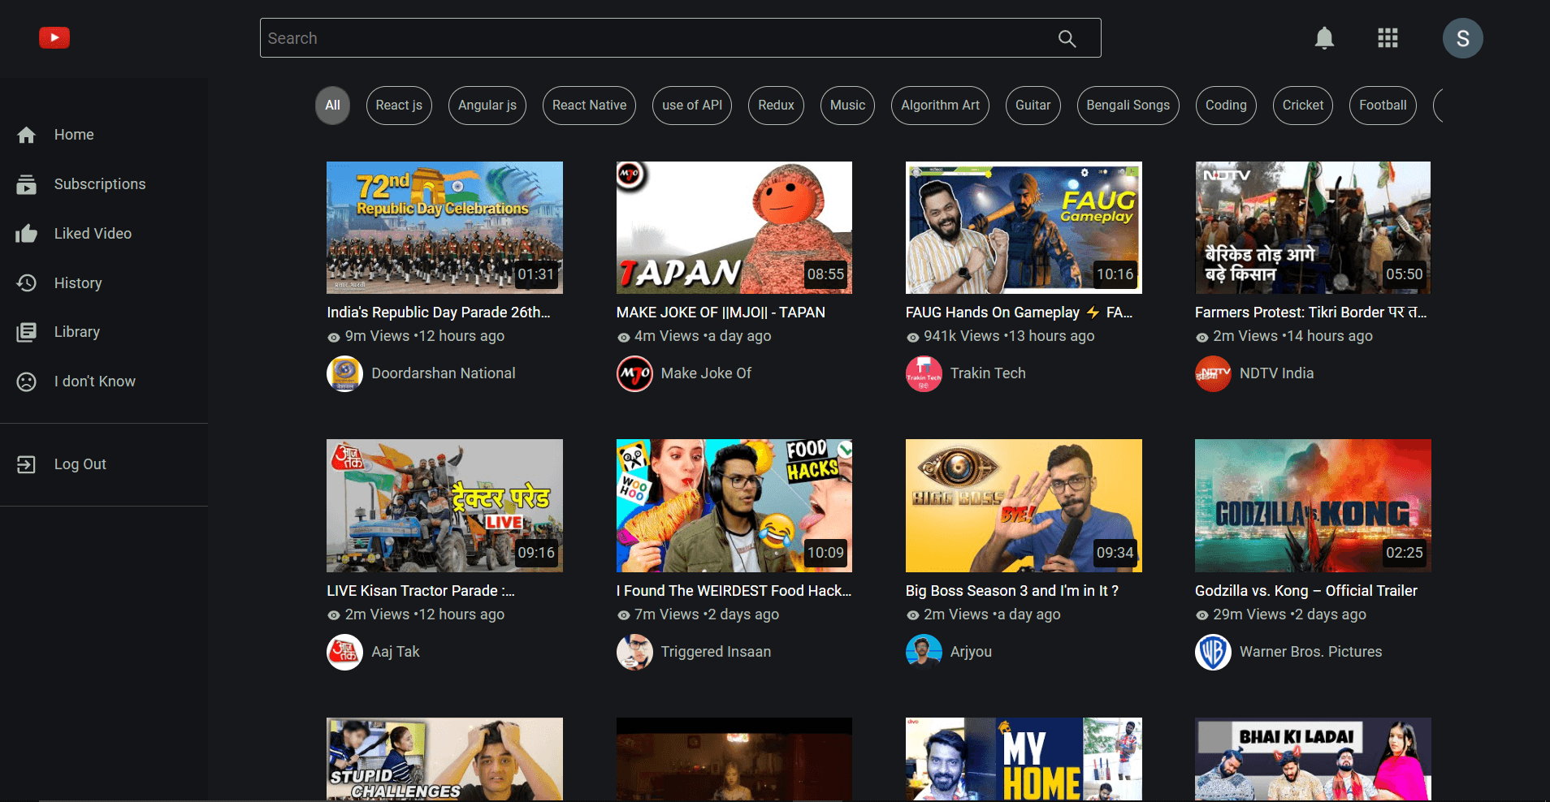Click the YouTube logo icon
Image resolution: width=1550 pixels, height=802 pixels.
point(54,38)
